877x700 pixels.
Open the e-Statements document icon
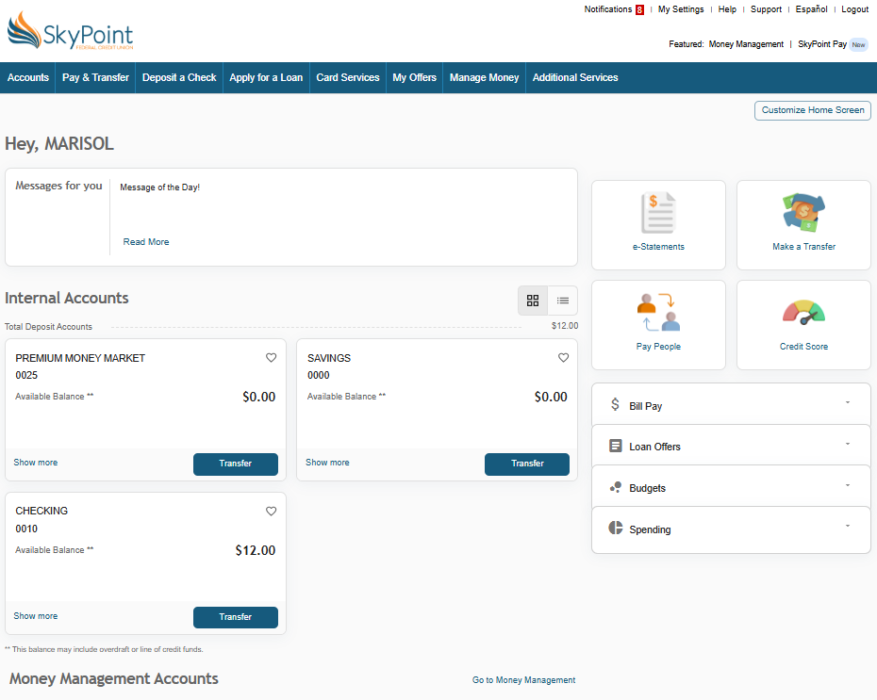(x=658, y=213)
